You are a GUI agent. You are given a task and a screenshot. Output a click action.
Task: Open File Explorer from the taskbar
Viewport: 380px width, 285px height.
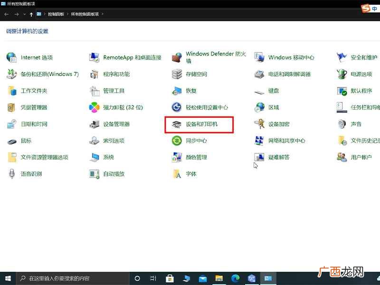219,278
